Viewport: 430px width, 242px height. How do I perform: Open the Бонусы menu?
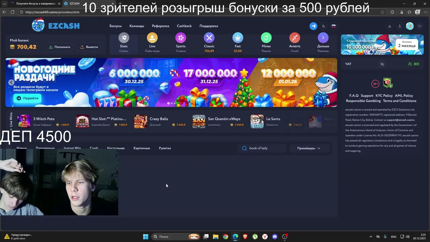(x=116, y=26)
